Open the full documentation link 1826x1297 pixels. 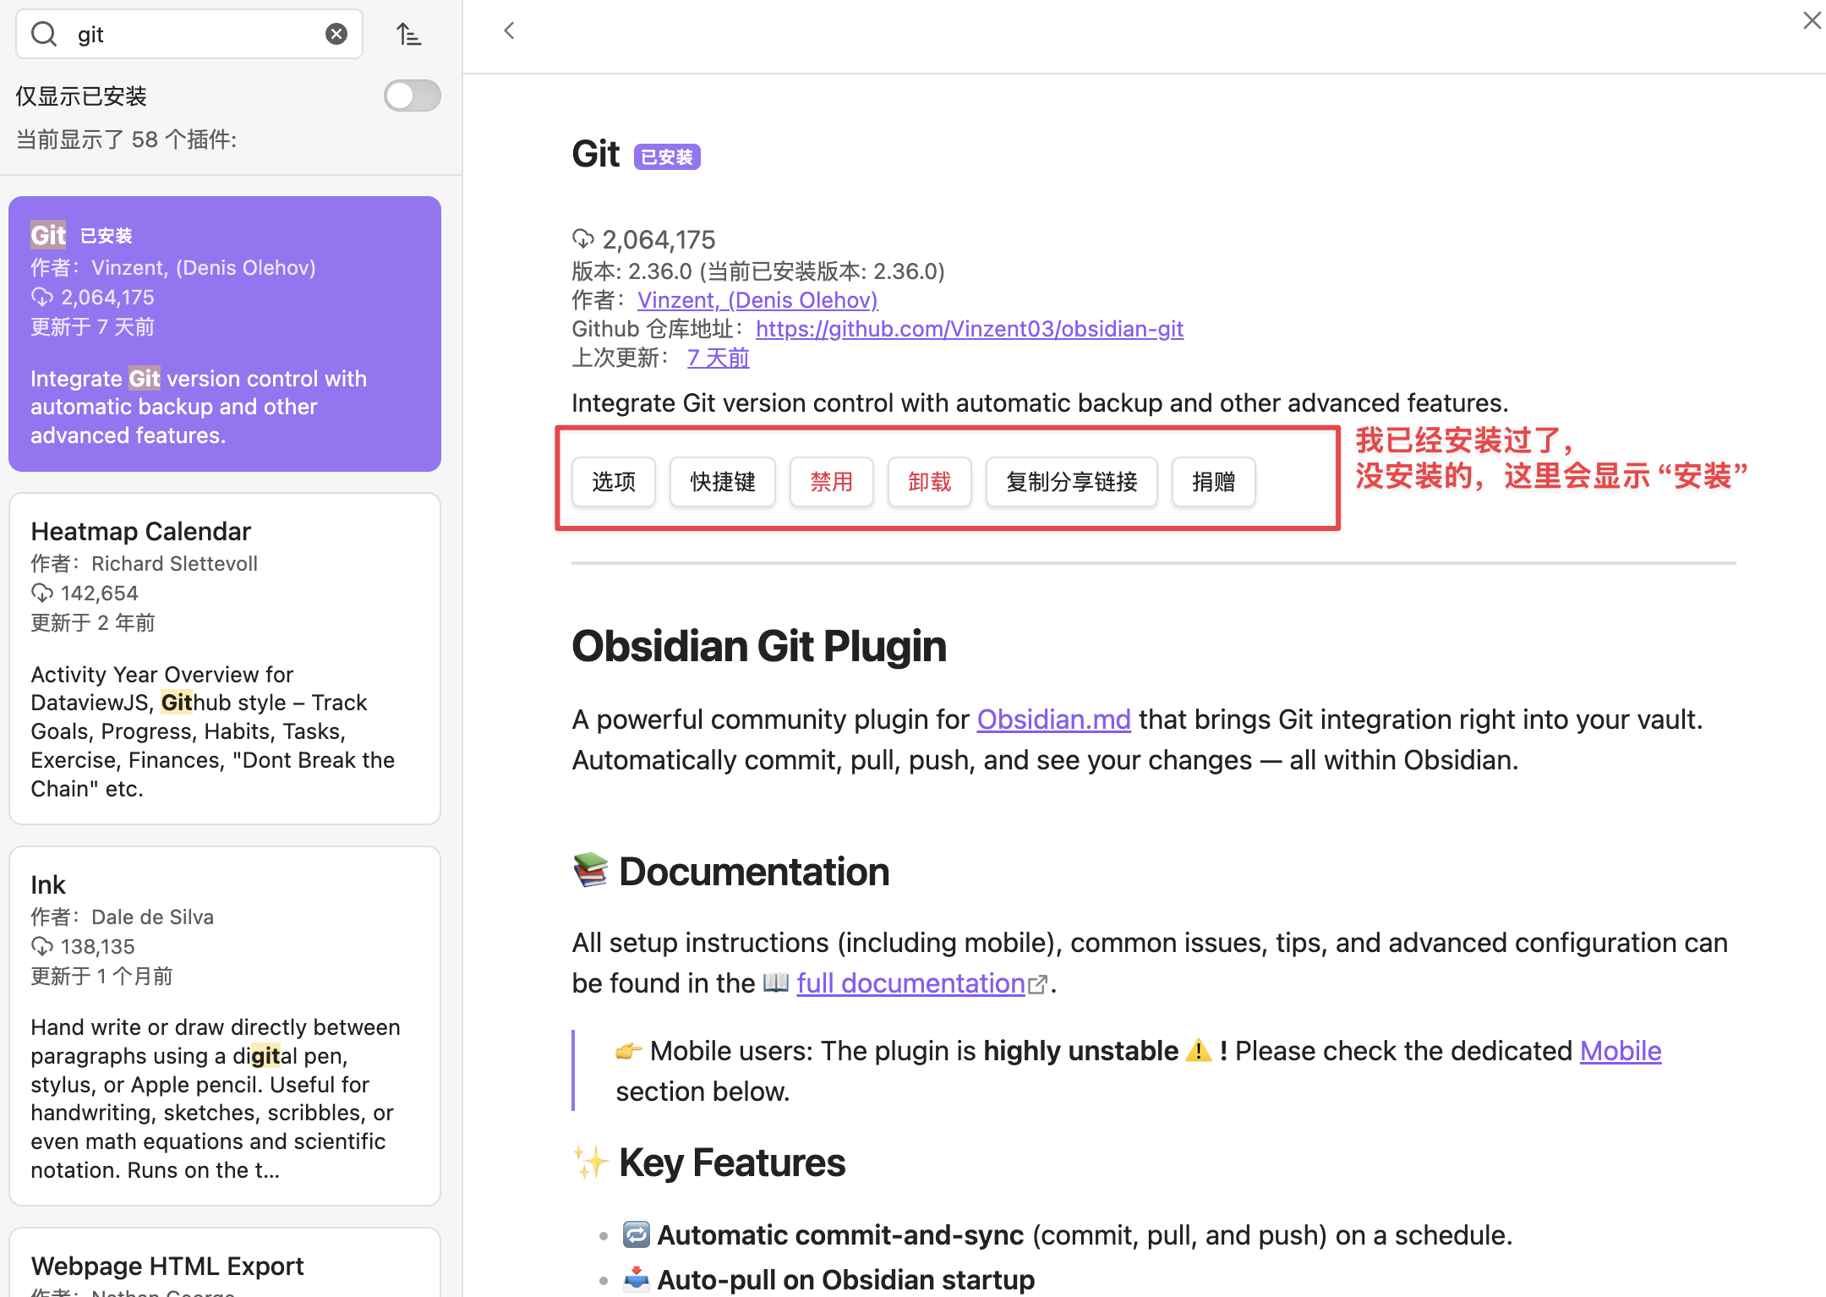pyautogui.click(x=910, y=983)
